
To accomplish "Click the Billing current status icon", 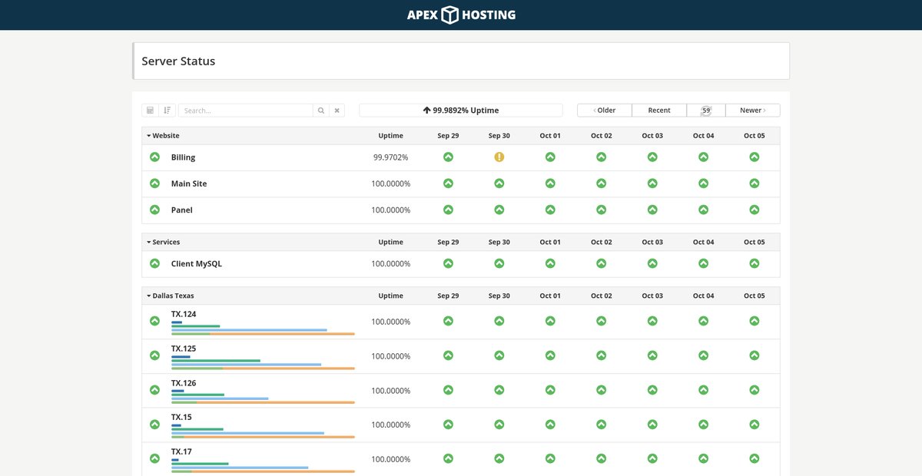I will [x=154, y=157].
